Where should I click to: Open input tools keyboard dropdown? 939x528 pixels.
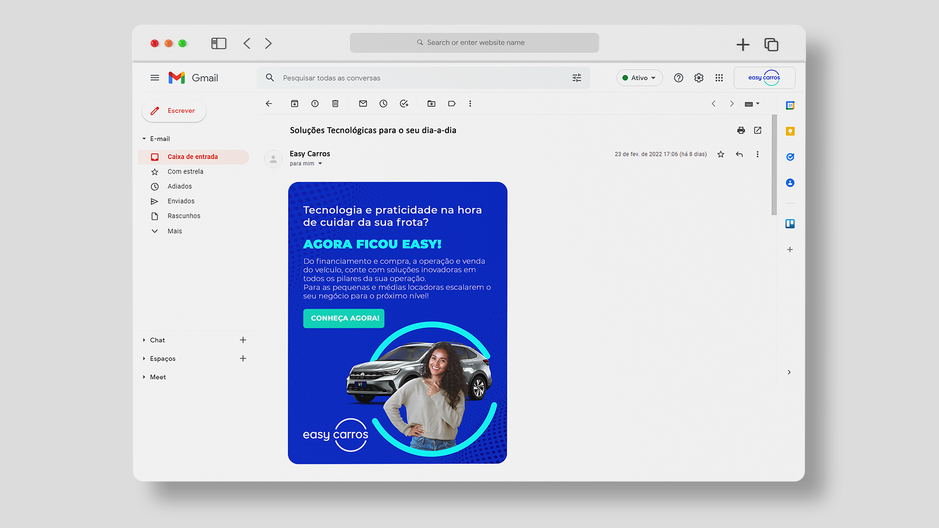coord(752,104)
